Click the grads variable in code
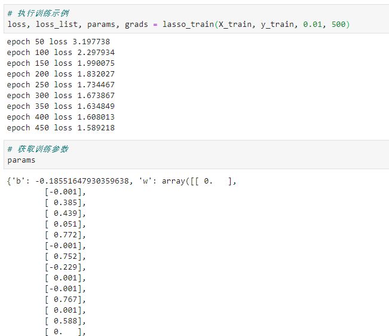 tap(136, 25)
